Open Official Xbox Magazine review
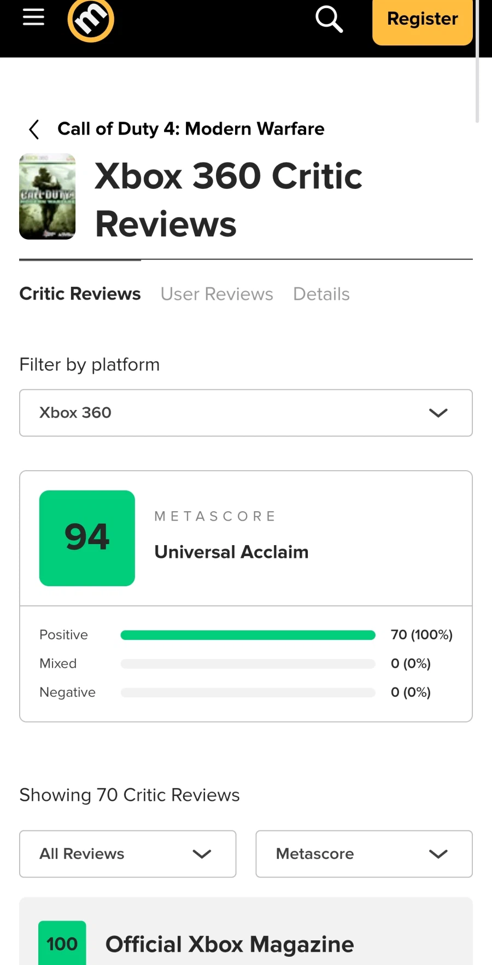 click(x=230, y=945)
